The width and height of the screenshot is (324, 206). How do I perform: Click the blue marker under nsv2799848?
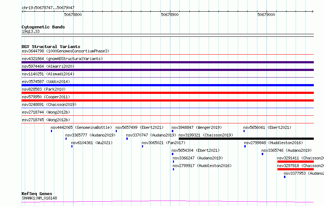[x=245, y=146]
